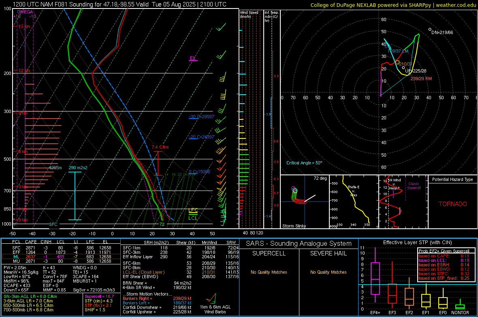Click the '15 km' height marker

(x=24, y=27)
